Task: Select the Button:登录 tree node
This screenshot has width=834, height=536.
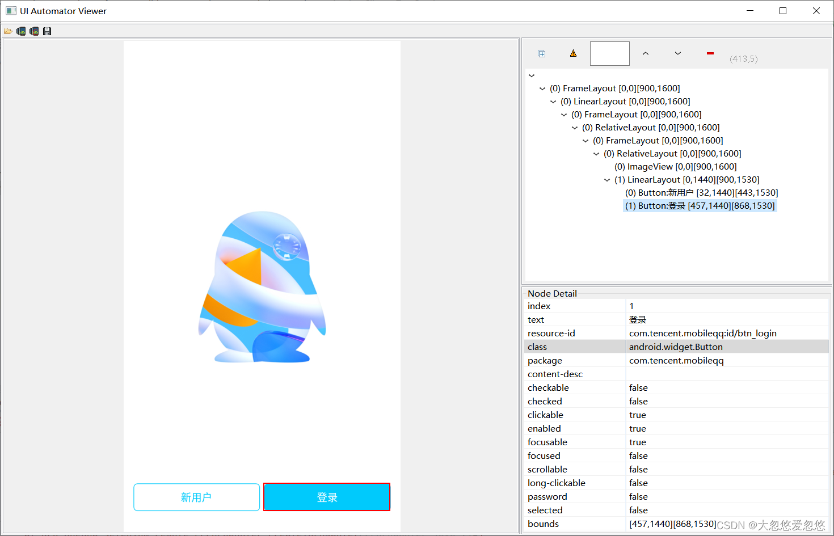Action: [700, 206]
